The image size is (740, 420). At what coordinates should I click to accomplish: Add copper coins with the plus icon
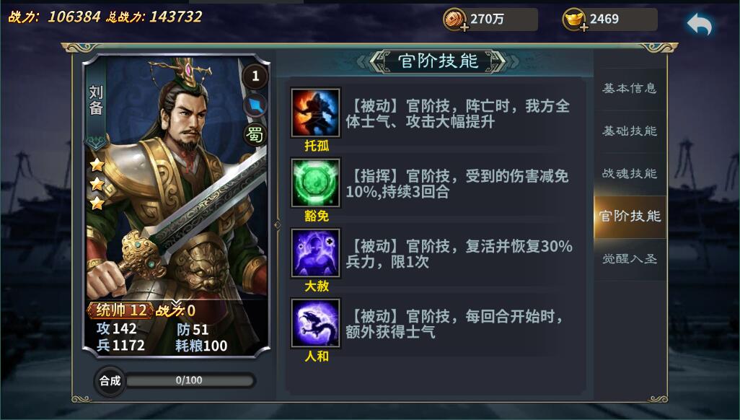(x=465, y=27)
